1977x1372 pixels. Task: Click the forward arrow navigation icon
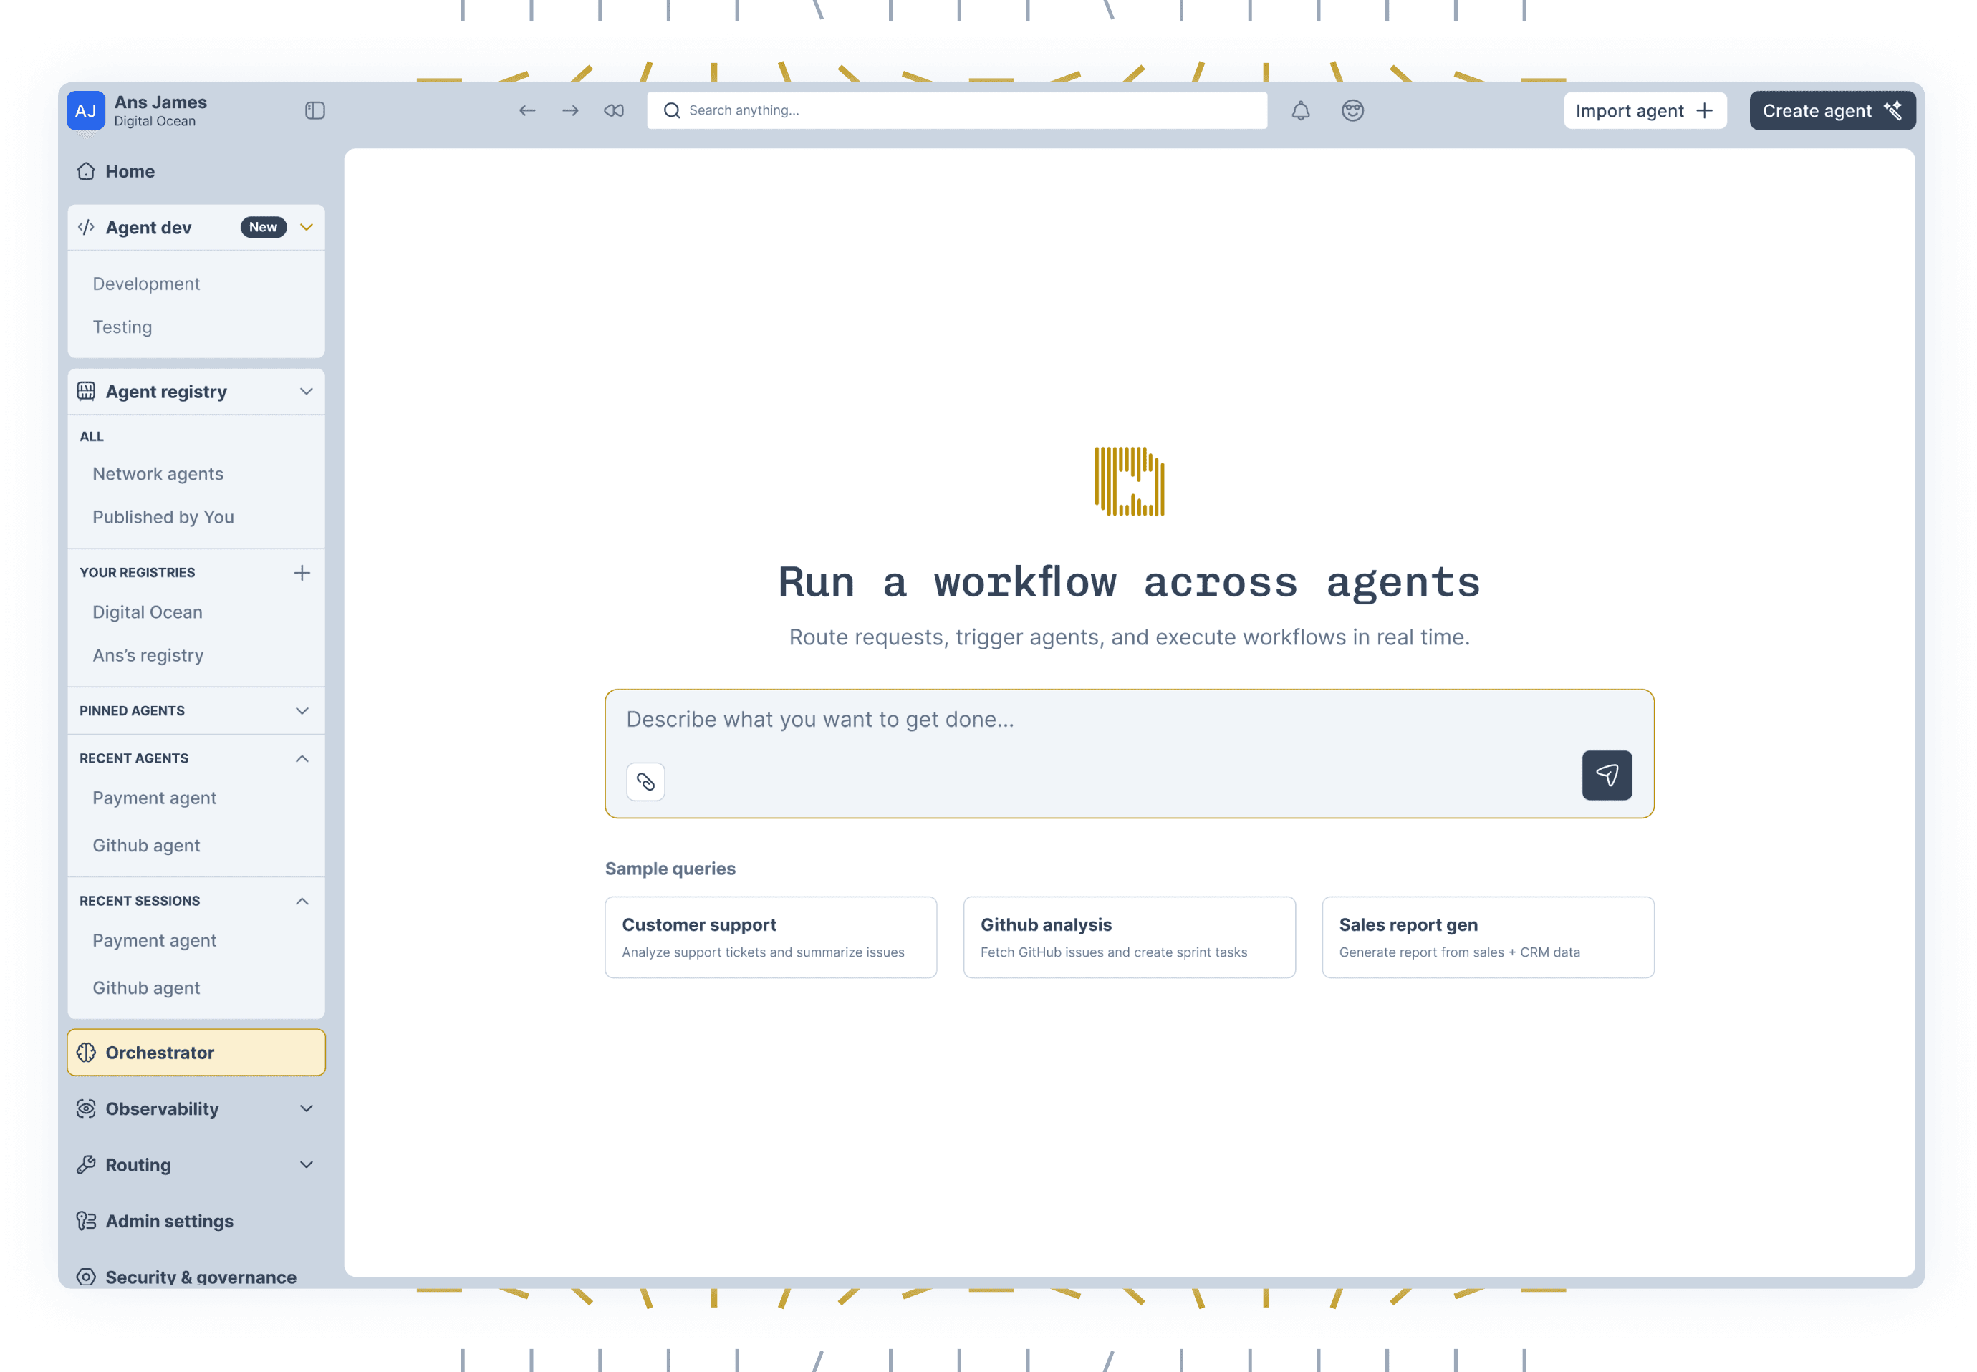pyautogui.click(x=570, y=110)
